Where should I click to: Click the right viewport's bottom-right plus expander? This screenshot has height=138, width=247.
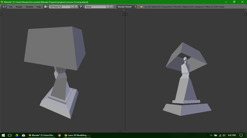[x=242, y=131]
